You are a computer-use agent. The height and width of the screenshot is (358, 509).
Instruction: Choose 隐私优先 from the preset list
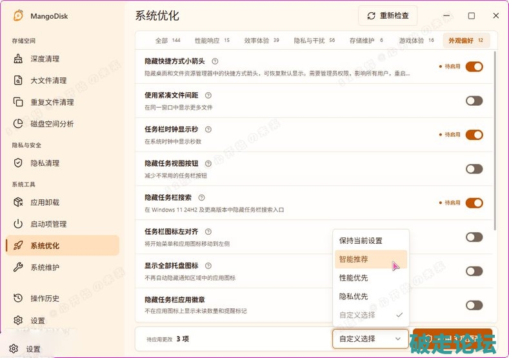pos(371,296)
